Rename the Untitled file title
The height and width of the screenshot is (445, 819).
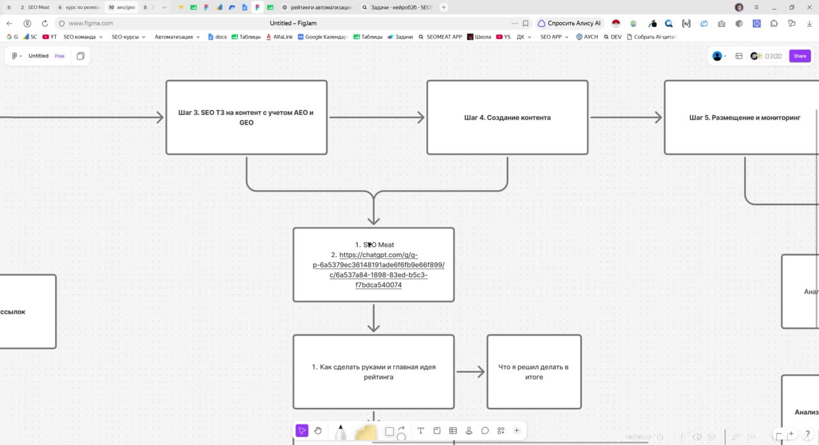(38, 56)
